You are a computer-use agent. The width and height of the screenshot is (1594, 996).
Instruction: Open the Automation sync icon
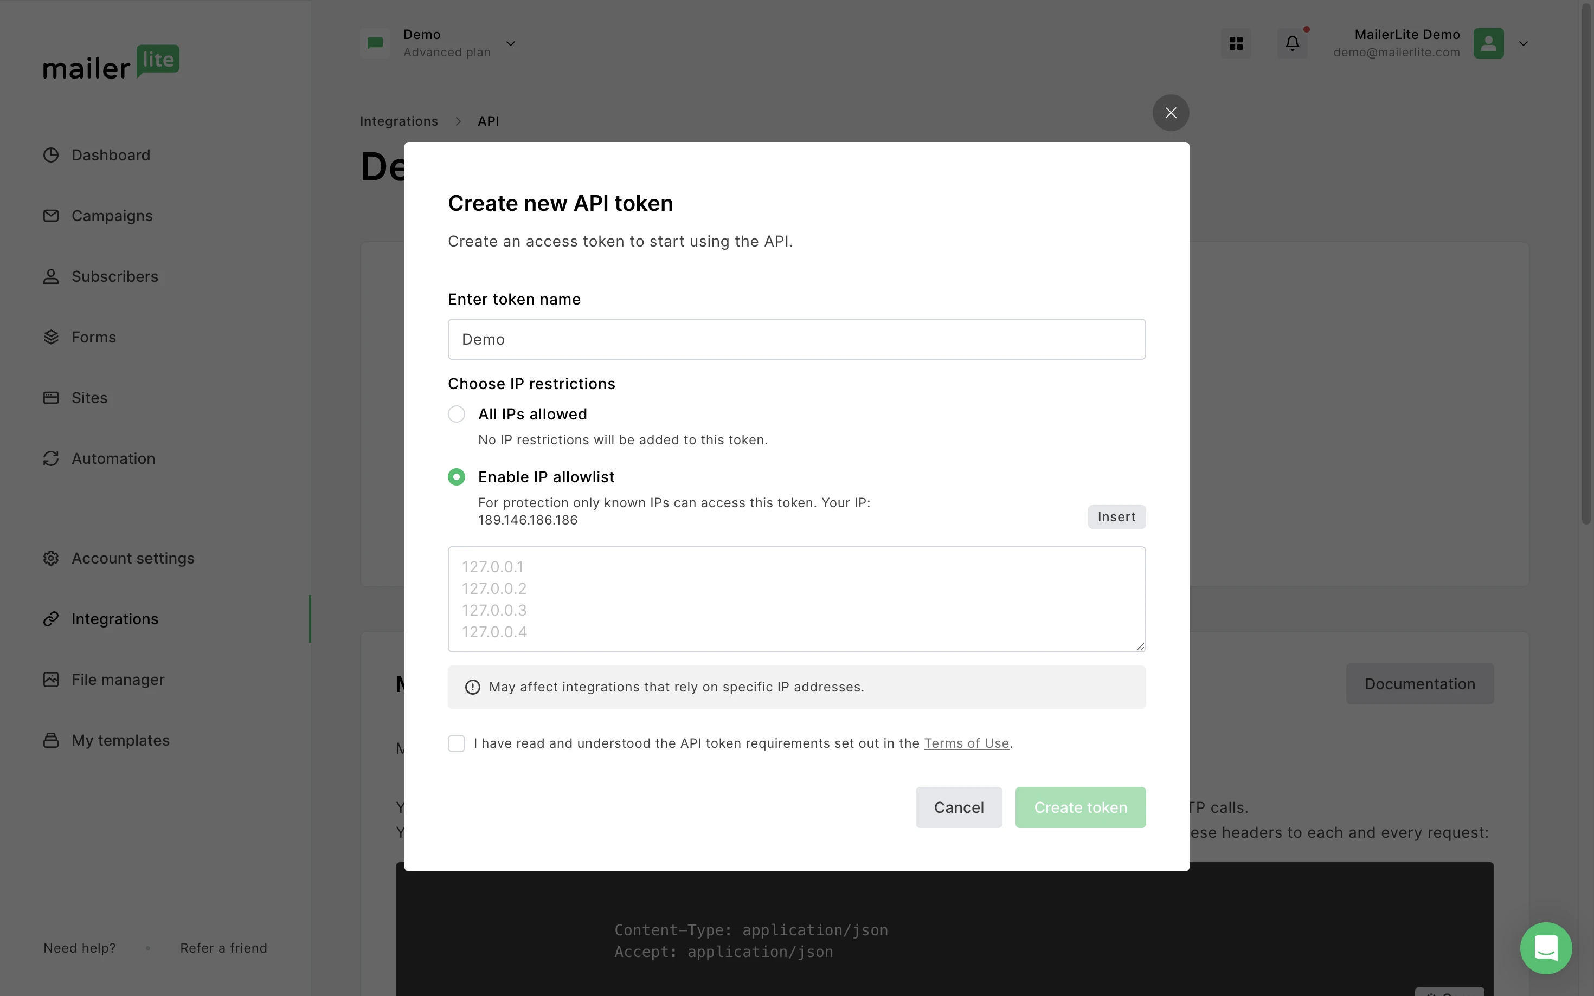[52, 458]
